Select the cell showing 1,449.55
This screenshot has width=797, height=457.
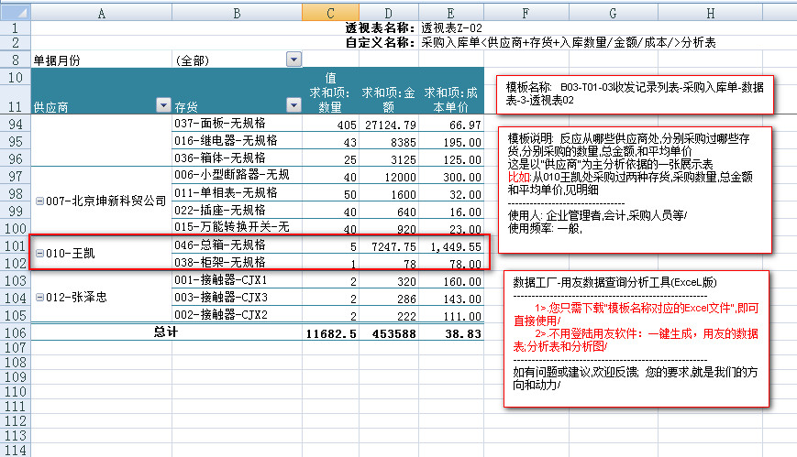point(450,245)
